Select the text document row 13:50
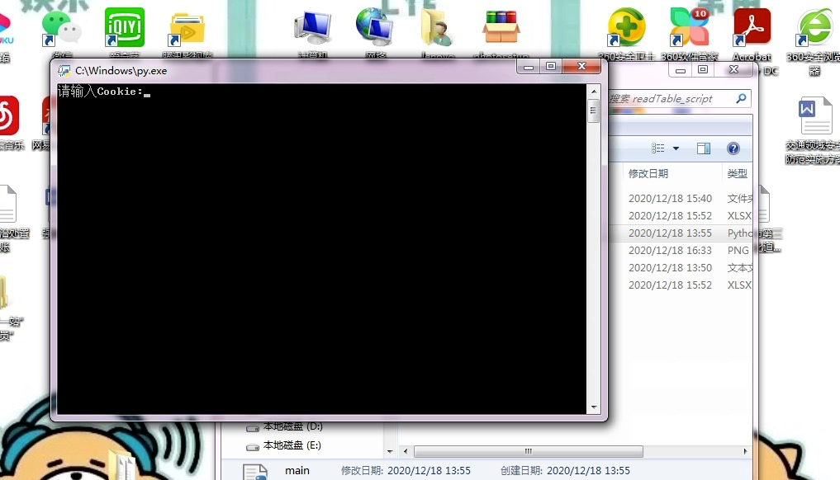Viewport: 840px width, 480px height. 681,267
